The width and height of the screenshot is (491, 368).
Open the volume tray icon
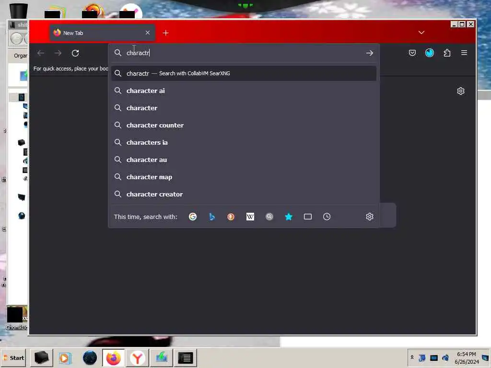click(445, 357)
